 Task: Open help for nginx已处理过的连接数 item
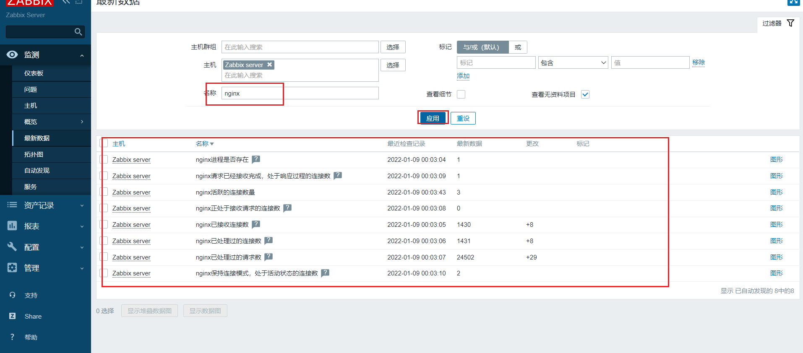click(x=269, y=241)
